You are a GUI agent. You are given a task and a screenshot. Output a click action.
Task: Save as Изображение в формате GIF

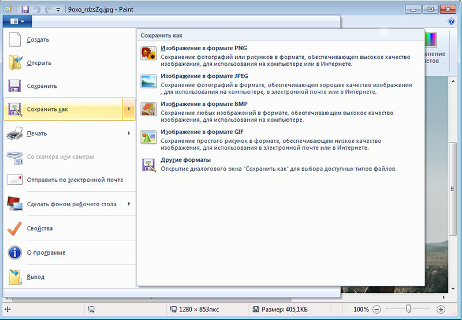(x=280, y=140)
